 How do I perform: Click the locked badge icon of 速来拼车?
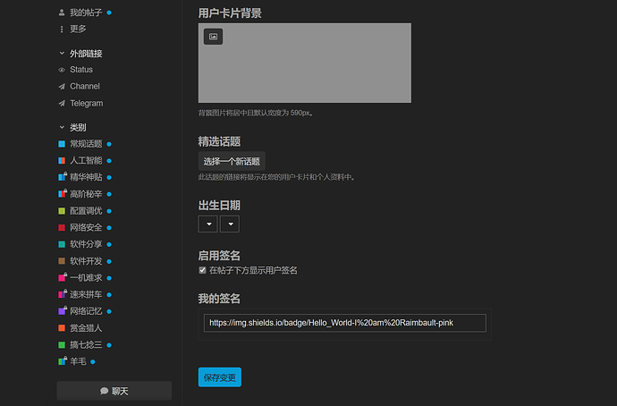63,294
